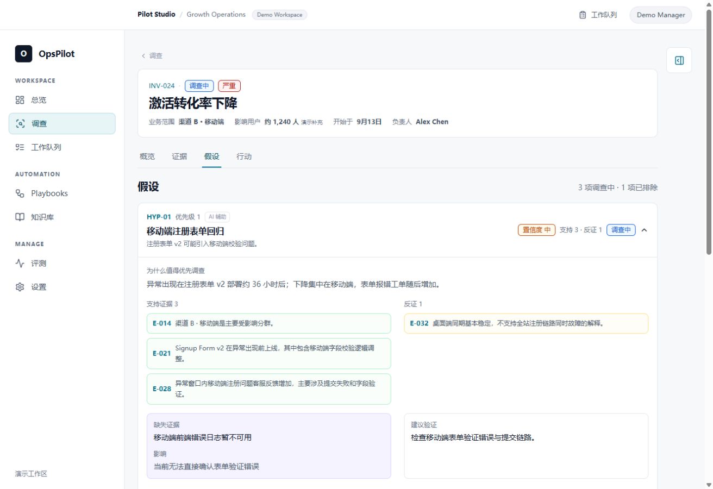Open evidence item E-028
The width and height of the screenshot is (713, 489).
click(268, 388)
